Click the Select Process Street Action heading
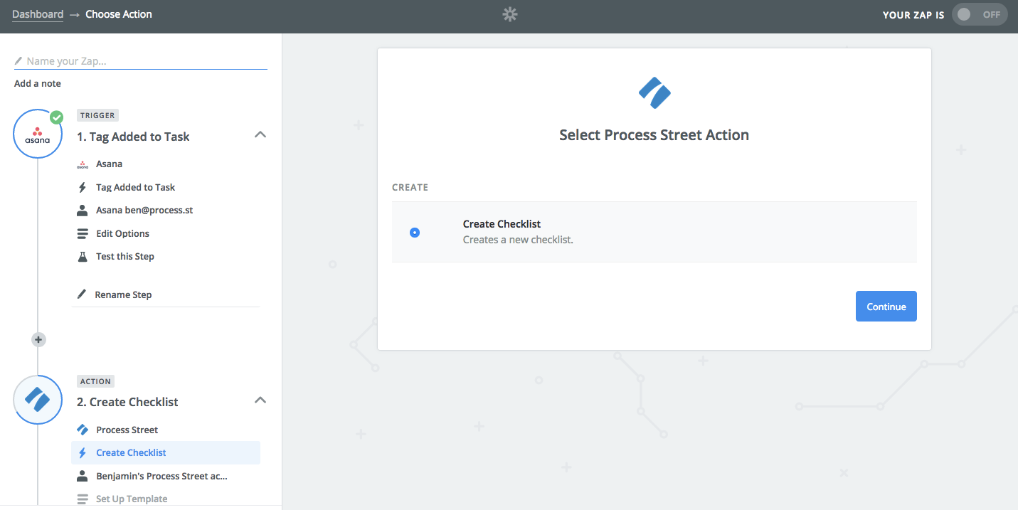Screen dimensions: 1018x510 pos(654,135)
